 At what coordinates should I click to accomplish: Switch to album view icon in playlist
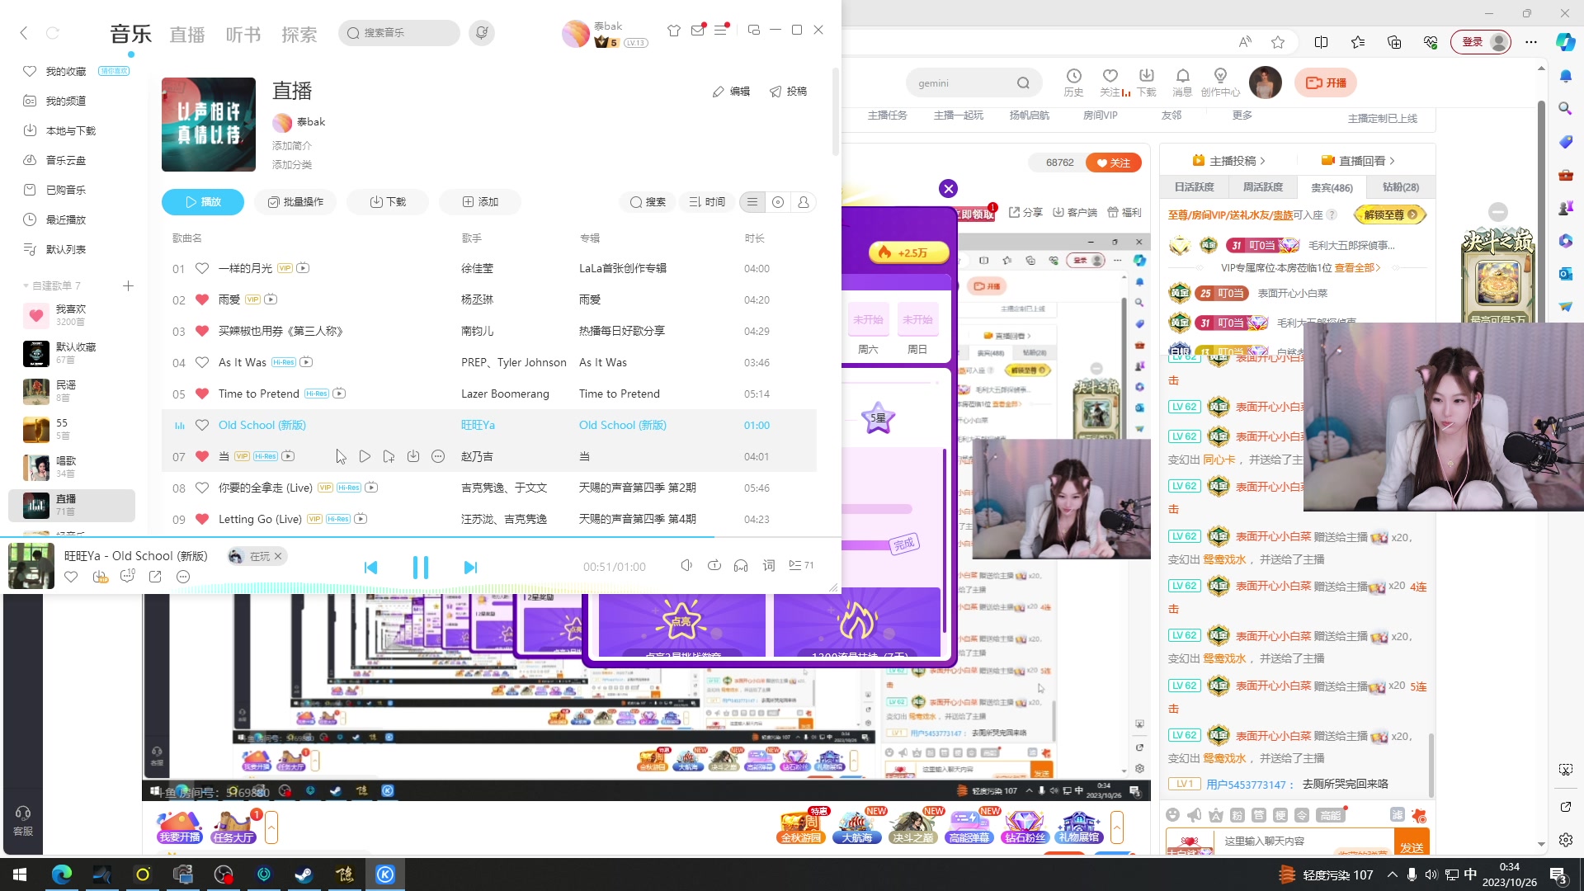[x=778, y=202]
